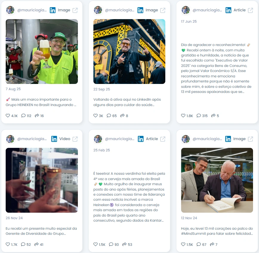Click LinkedIn icon on 26 Nov 24 video card
Image resolution: width=259 pixels, height=253 pixels.
(54, 139)
